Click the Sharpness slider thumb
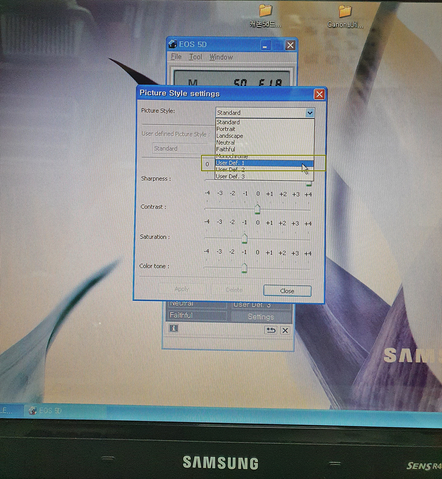442x479 pixels. pos(309,183)
